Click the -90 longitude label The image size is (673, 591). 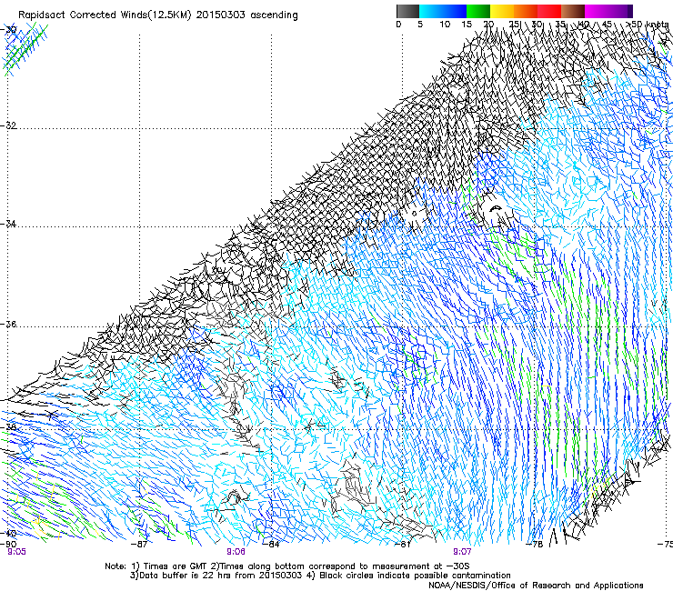pos(8,544)
